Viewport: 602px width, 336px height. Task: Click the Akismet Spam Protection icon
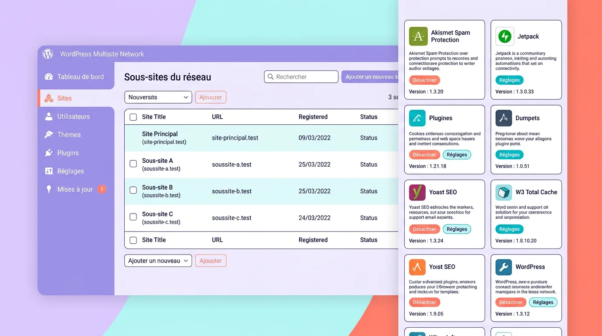418,36
